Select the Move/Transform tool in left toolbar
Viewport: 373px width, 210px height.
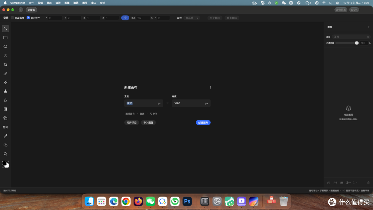click(x=6, y=29)
